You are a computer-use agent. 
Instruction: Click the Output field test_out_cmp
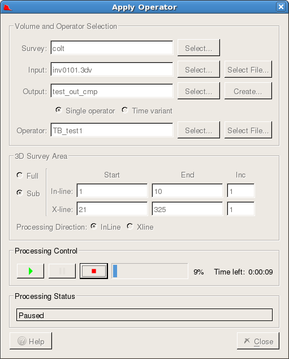(x=112, y=91)
